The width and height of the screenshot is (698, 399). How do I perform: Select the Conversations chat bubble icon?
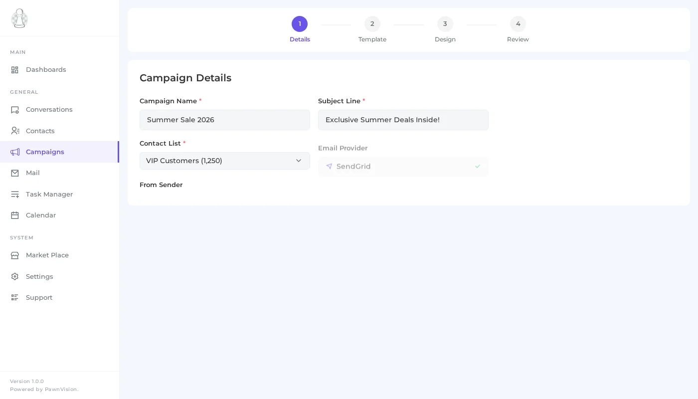pos(15,110)
